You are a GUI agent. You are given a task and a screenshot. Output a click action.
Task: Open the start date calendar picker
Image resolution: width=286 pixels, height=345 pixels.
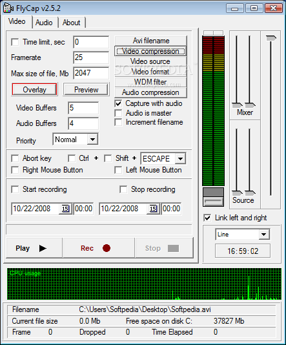tap(65, 209)
